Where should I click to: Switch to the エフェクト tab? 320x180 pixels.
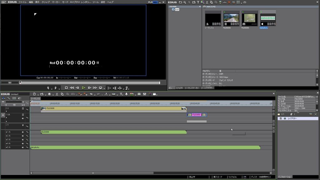coord(179,88)
